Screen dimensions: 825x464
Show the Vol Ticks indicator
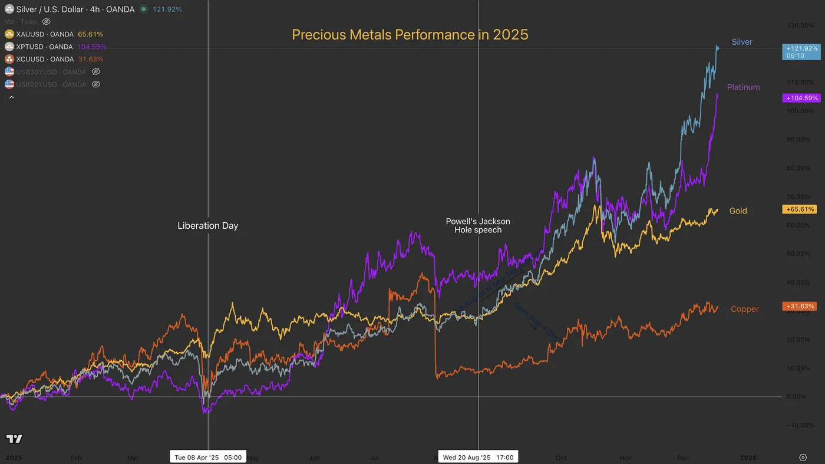point(47,22)
